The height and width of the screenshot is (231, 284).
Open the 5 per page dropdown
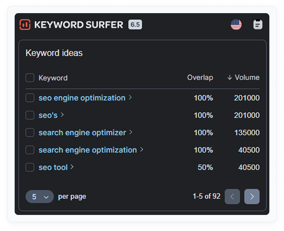pos(40,196)
